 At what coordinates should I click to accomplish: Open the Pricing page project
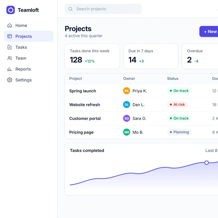(81, 132)
